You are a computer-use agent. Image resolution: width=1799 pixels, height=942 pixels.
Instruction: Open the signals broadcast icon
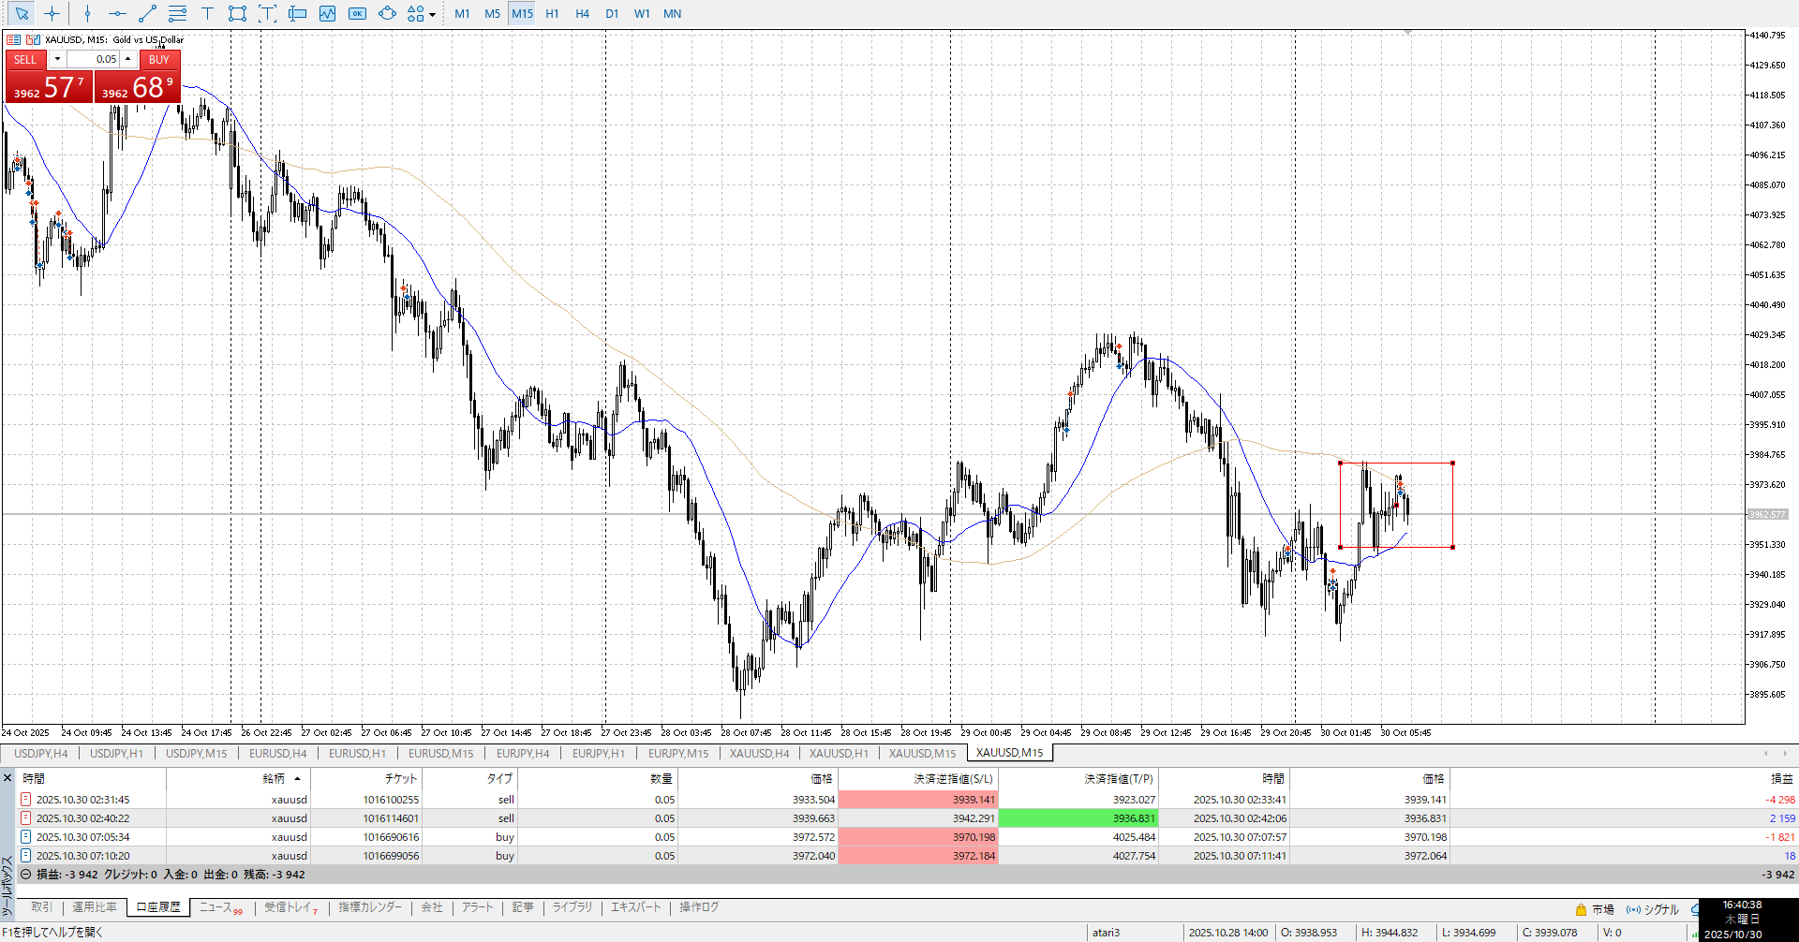pos(1633,909)
